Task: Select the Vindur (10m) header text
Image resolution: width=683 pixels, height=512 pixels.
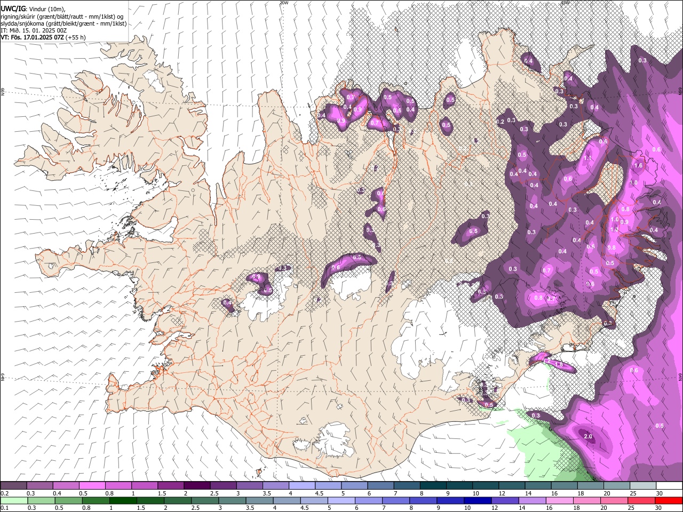Action: [46, 9]
